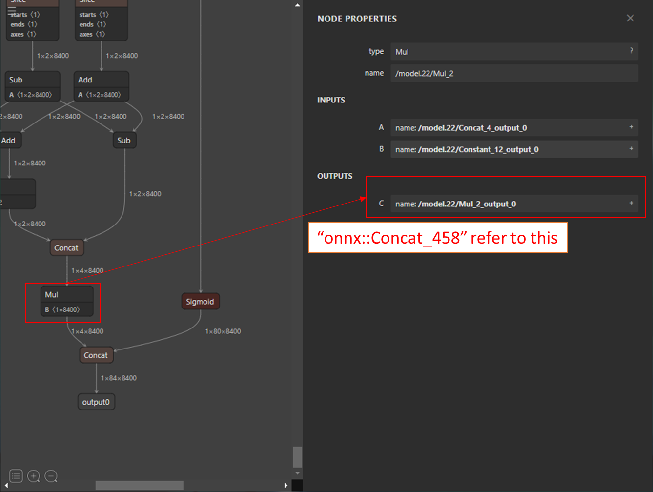Expand input A Concat_4_output_0 details
Viewport: 653px width, 492px height.
coord(631,127)
